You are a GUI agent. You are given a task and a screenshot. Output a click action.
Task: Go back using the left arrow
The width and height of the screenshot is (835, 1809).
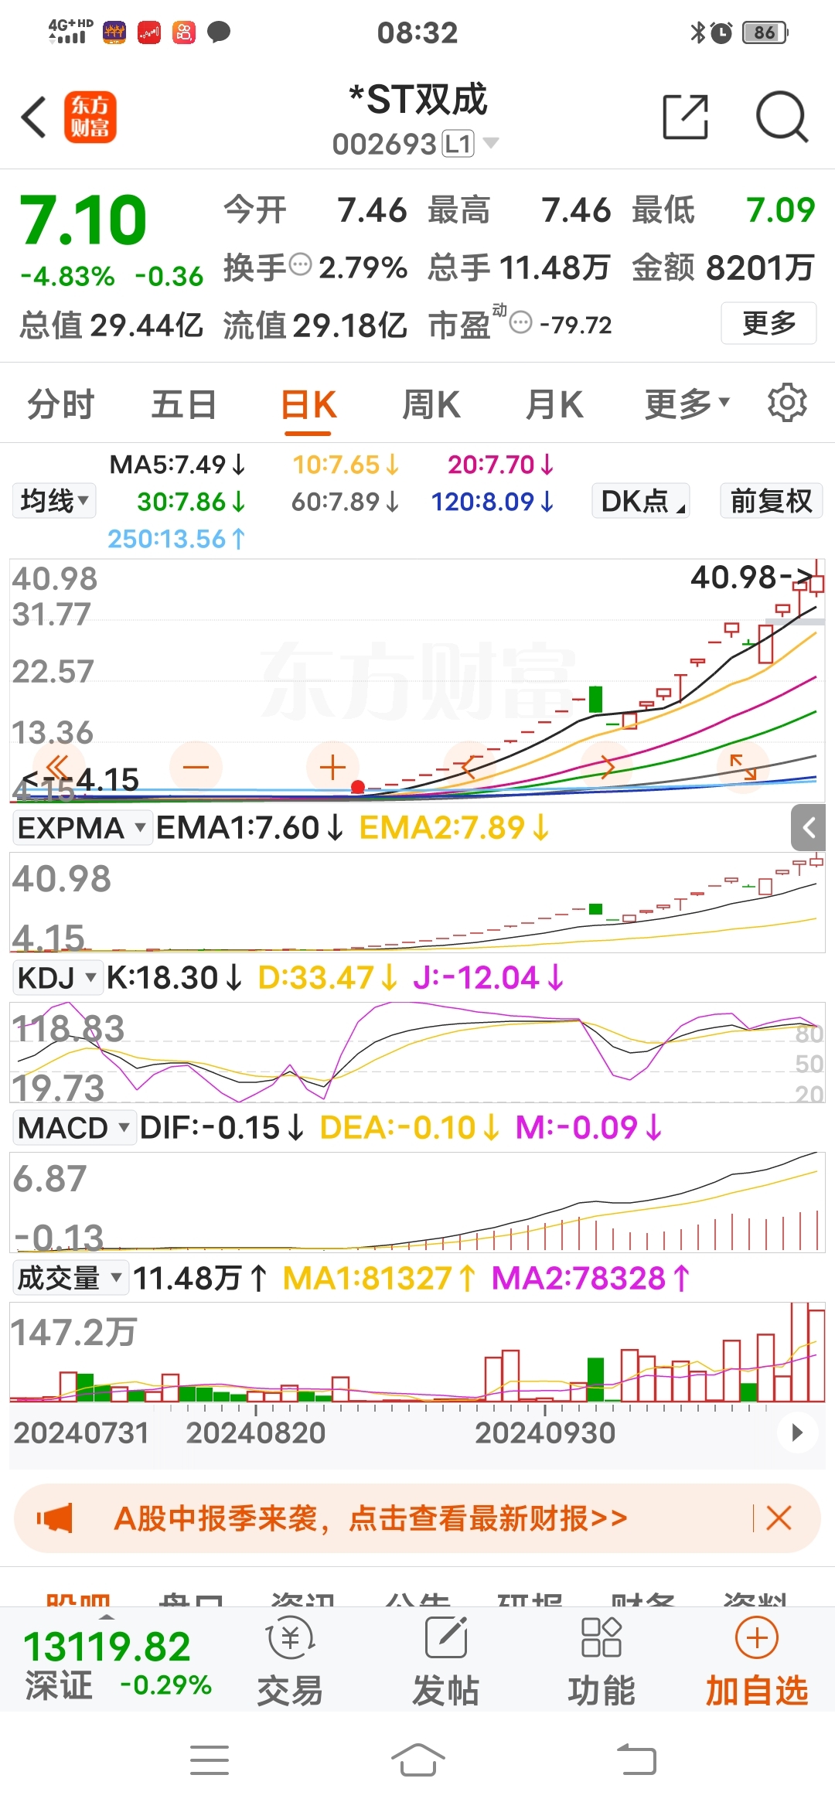(34, 118)
